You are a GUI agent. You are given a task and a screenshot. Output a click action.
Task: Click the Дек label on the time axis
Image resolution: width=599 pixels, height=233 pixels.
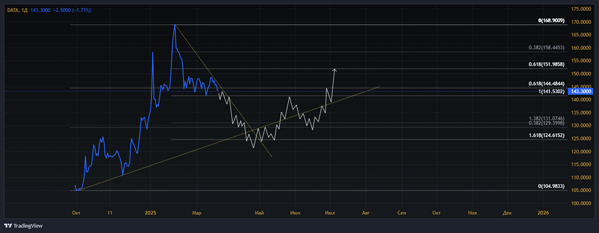507,213
